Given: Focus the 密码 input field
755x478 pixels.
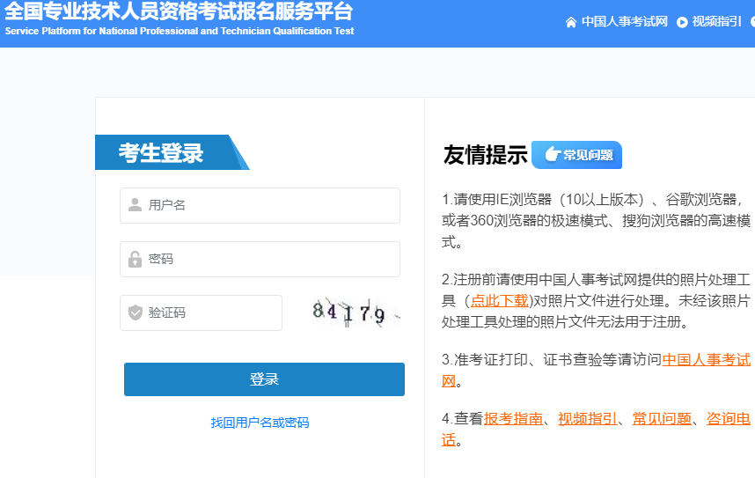Looking at the screenshot, I should point(260,259).
